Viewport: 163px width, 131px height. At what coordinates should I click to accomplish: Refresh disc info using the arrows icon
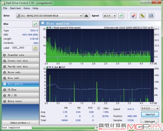pos(35,24)
